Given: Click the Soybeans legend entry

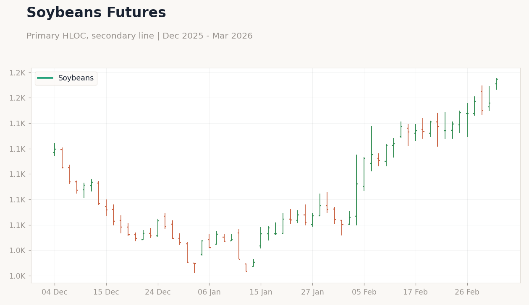Looking at the screenshot, I should [x=65, y=78].
